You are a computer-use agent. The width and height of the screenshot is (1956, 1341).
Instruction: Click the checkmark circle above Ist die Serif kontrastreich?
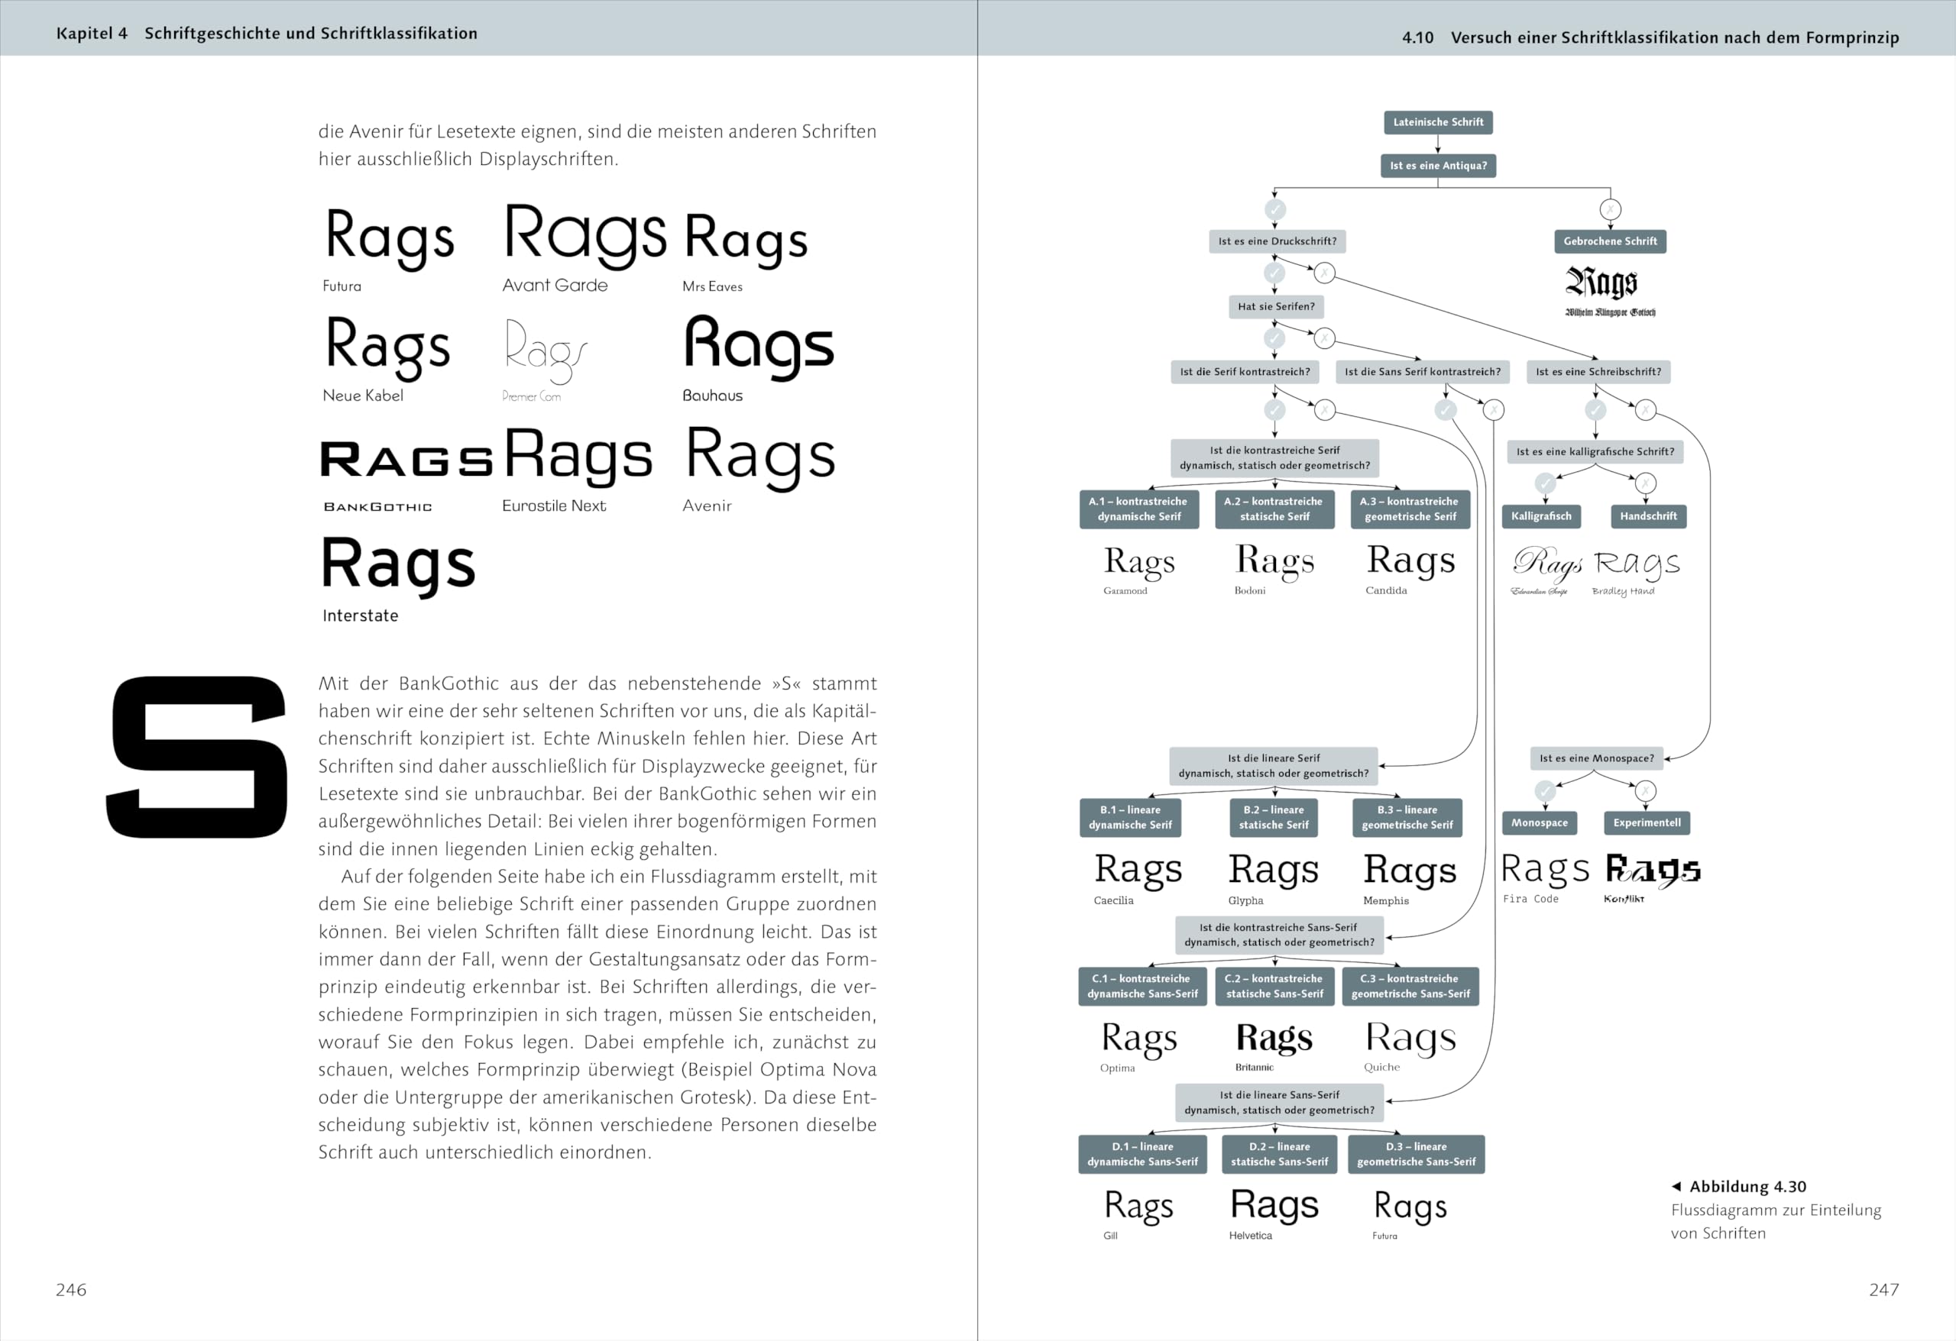click(1274, 338)
